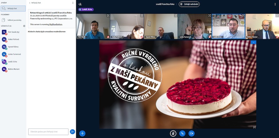The height and width of the screenshot is (138, 279).
Task: Open the blue plus actions menu
Action: tap(82, 133)
